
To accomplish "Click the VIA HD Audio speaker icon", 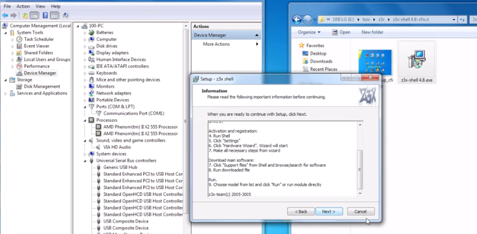I will click(x=98, y=147).
